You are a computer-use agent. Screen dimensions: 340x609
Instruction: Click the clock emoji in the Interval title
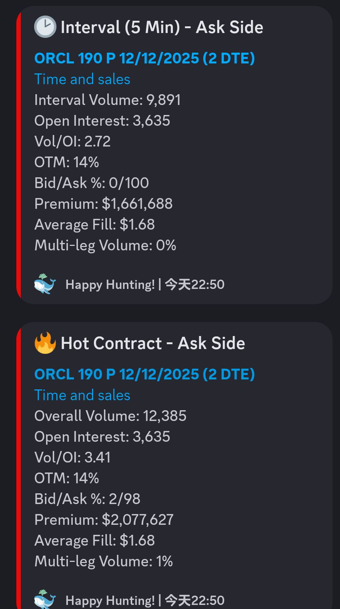pos(45,27)
